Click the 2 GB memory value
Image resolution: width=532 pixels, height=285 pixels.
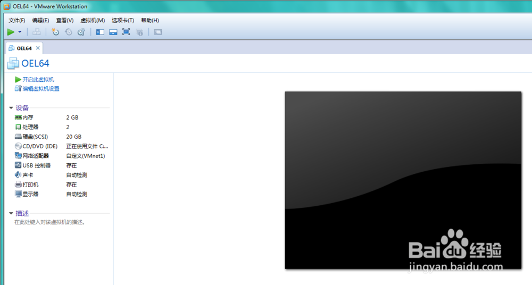pyautogui.click(x=72, y=118)
